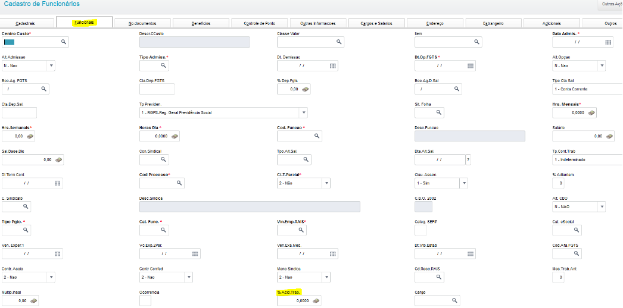623x308 pixels.
Task: Open Hrs. Mensais calculator icon
Action: tap(591, 113)
